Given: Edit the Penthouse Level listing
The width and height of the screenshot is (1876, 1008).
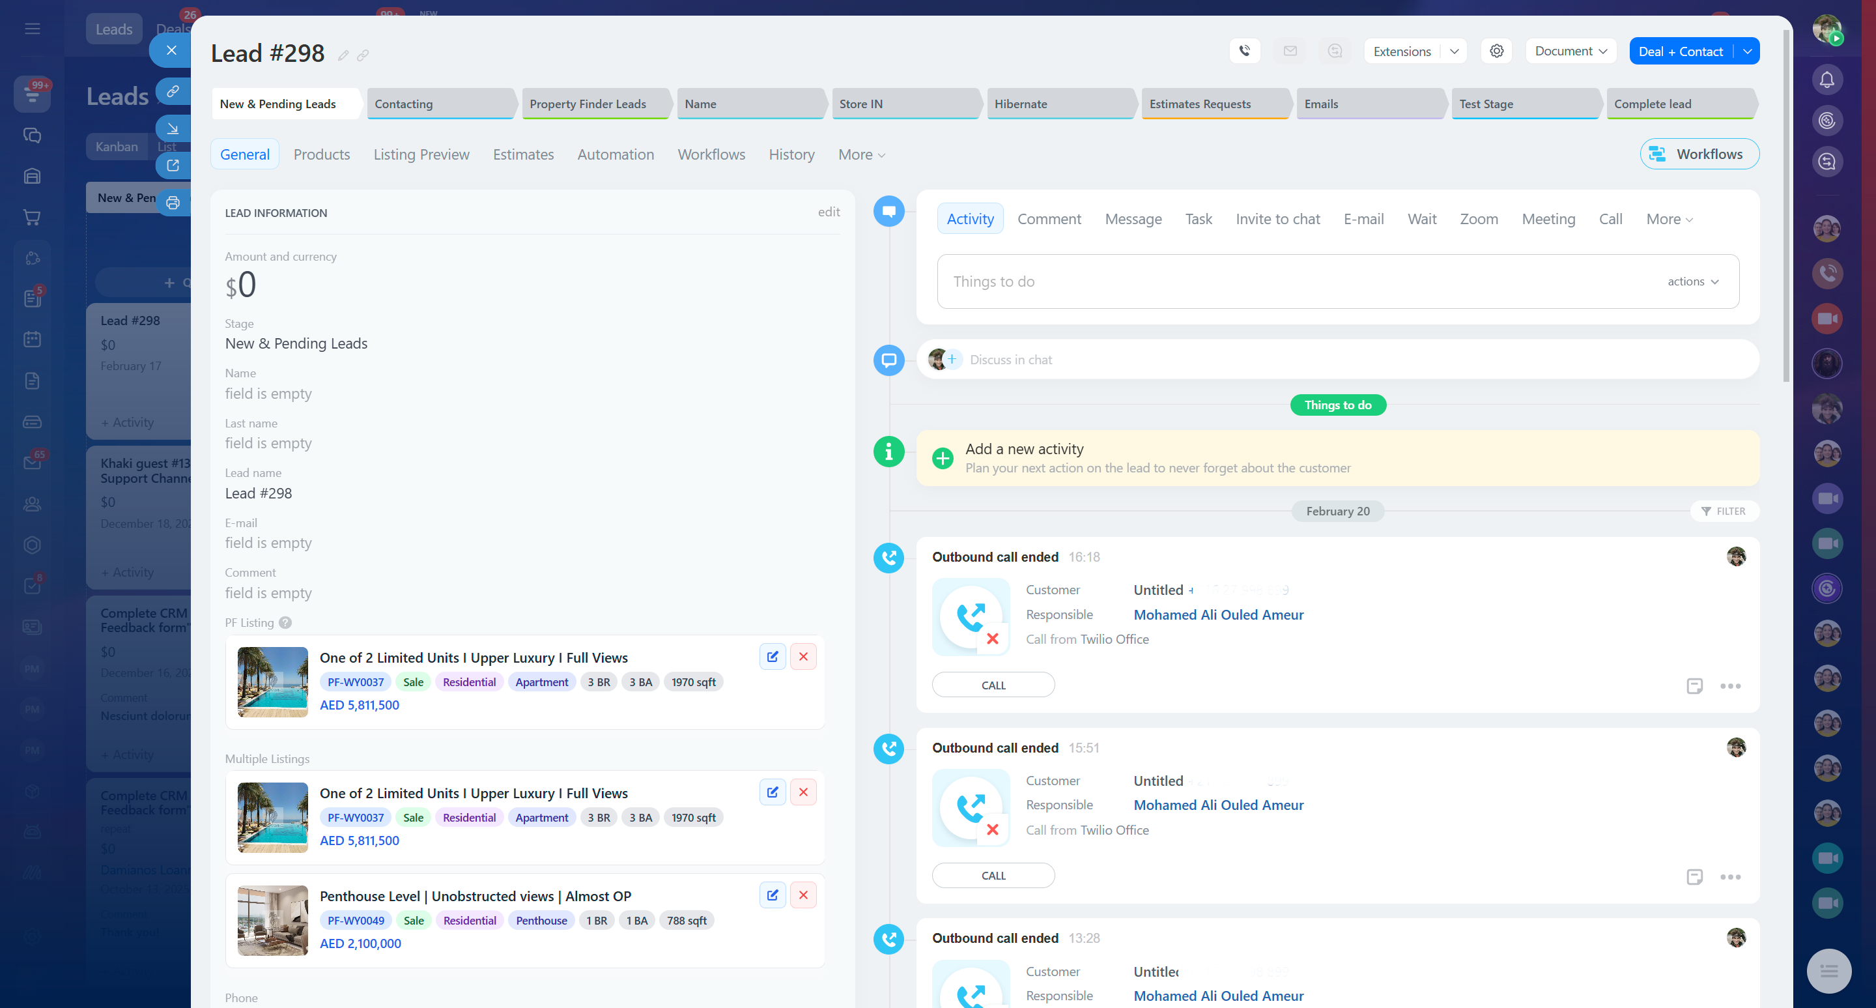Looking at the screenshot, I should (x=772, y=895).
